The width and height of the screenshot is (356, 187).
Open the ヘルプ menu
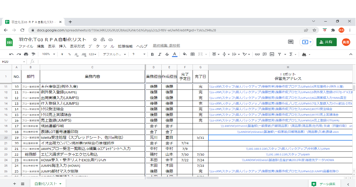click(x=142, y=46)
